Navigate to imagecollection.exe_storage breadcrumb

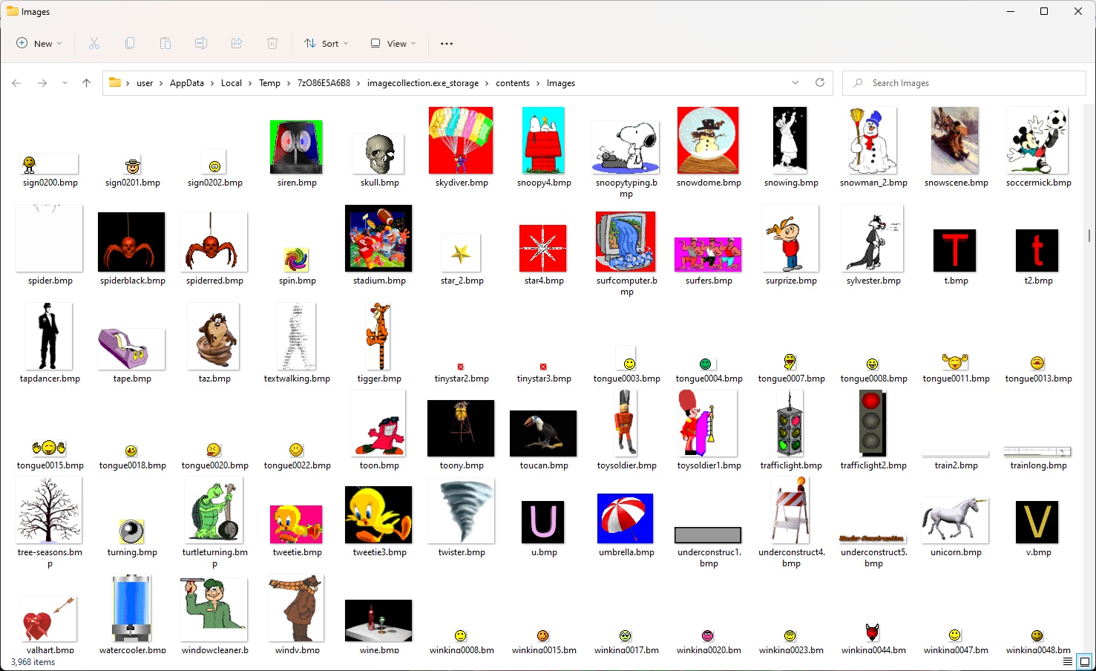point(423,83)
